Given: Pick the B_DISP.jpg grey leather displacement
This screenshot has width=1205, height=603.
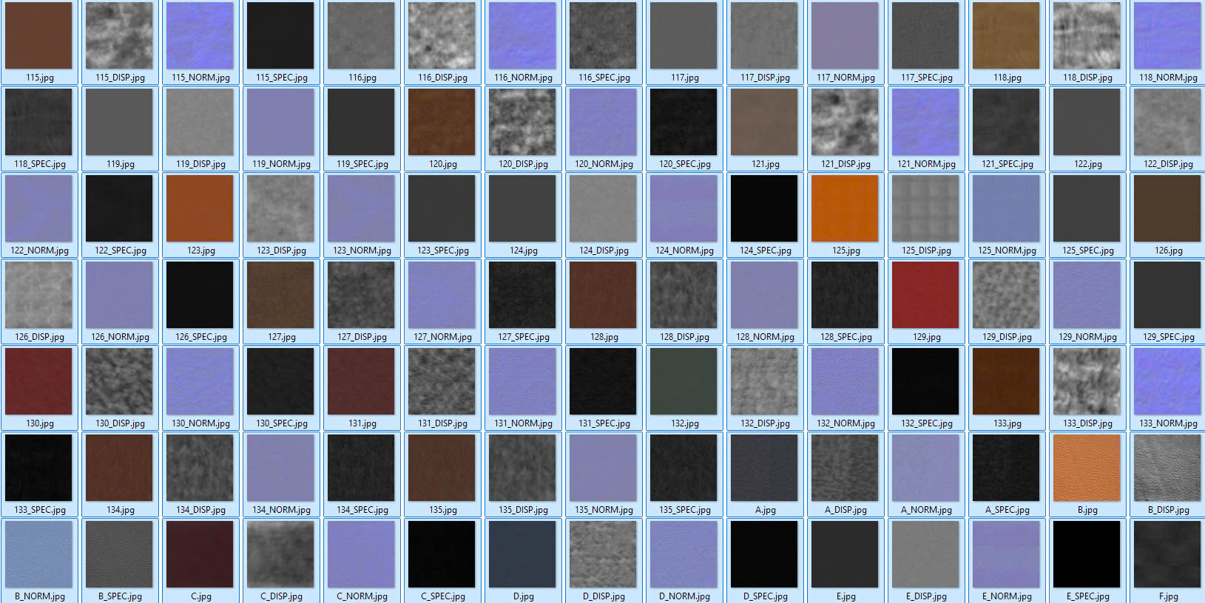Looking at the screenshot, I should [1167, 469].
